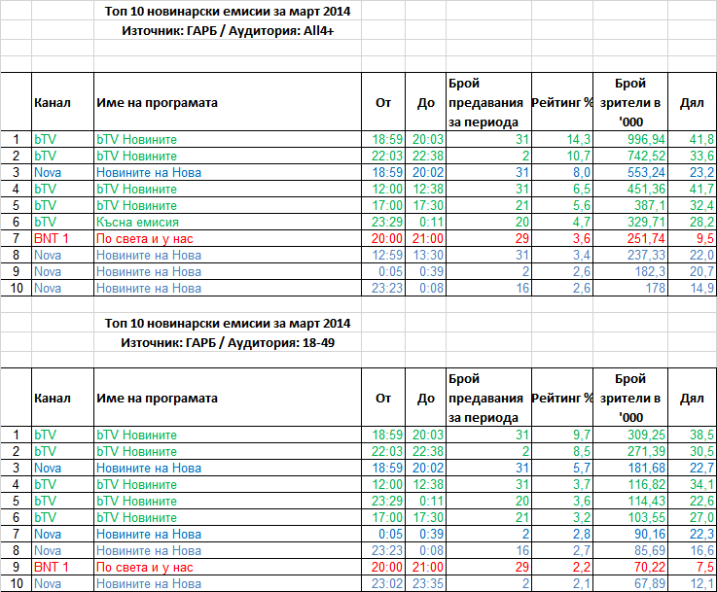Click viewers value 553,24
Screen dimensions: 717x592
click(646, 172)
